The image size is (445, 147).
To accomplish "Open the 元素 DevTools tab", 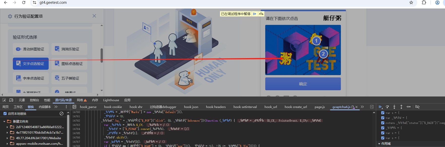I will (x=22, y=100).
